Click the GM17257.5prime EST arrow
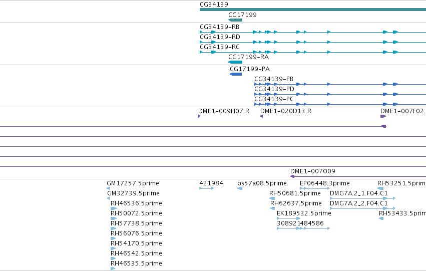The width and height of the screenshot is (426, 271). (108, 188)
